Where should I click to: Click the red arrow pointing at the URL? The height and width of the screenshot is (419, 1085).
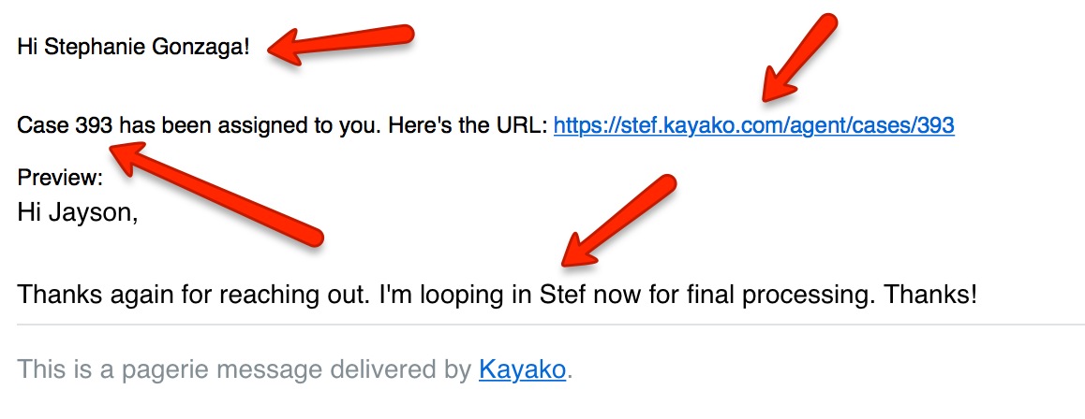[799, 59]
